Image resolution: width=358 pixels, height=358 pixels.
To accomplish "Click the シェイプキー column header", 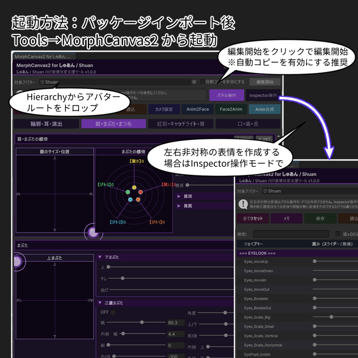I will pyautogui.click(x=253, y=244).
